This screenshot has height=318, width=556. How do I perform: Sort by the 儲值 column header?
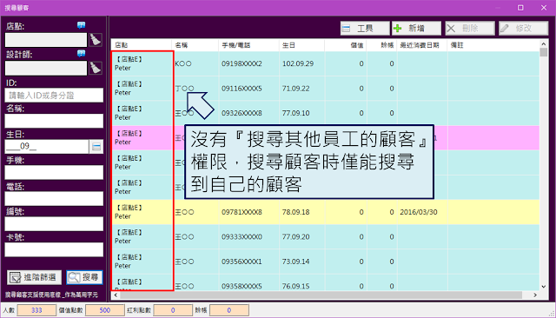coord(346,45)
